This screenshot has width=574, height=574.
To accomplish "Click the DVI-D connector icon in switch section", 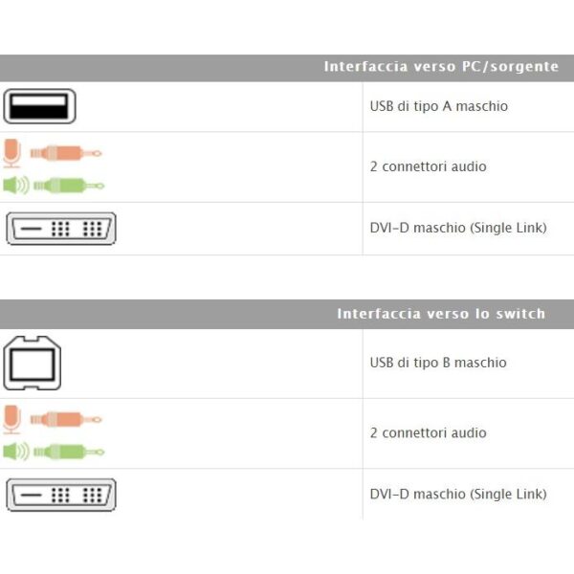I will coord(61,495).
